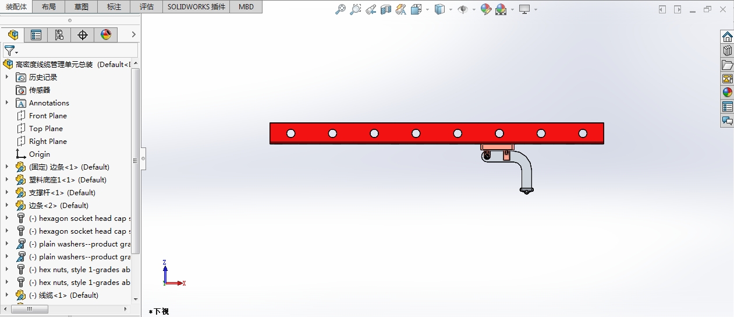
Task: Collapse the feature tree panel handle
Action: pyautogui.click(x=143, y=158)
